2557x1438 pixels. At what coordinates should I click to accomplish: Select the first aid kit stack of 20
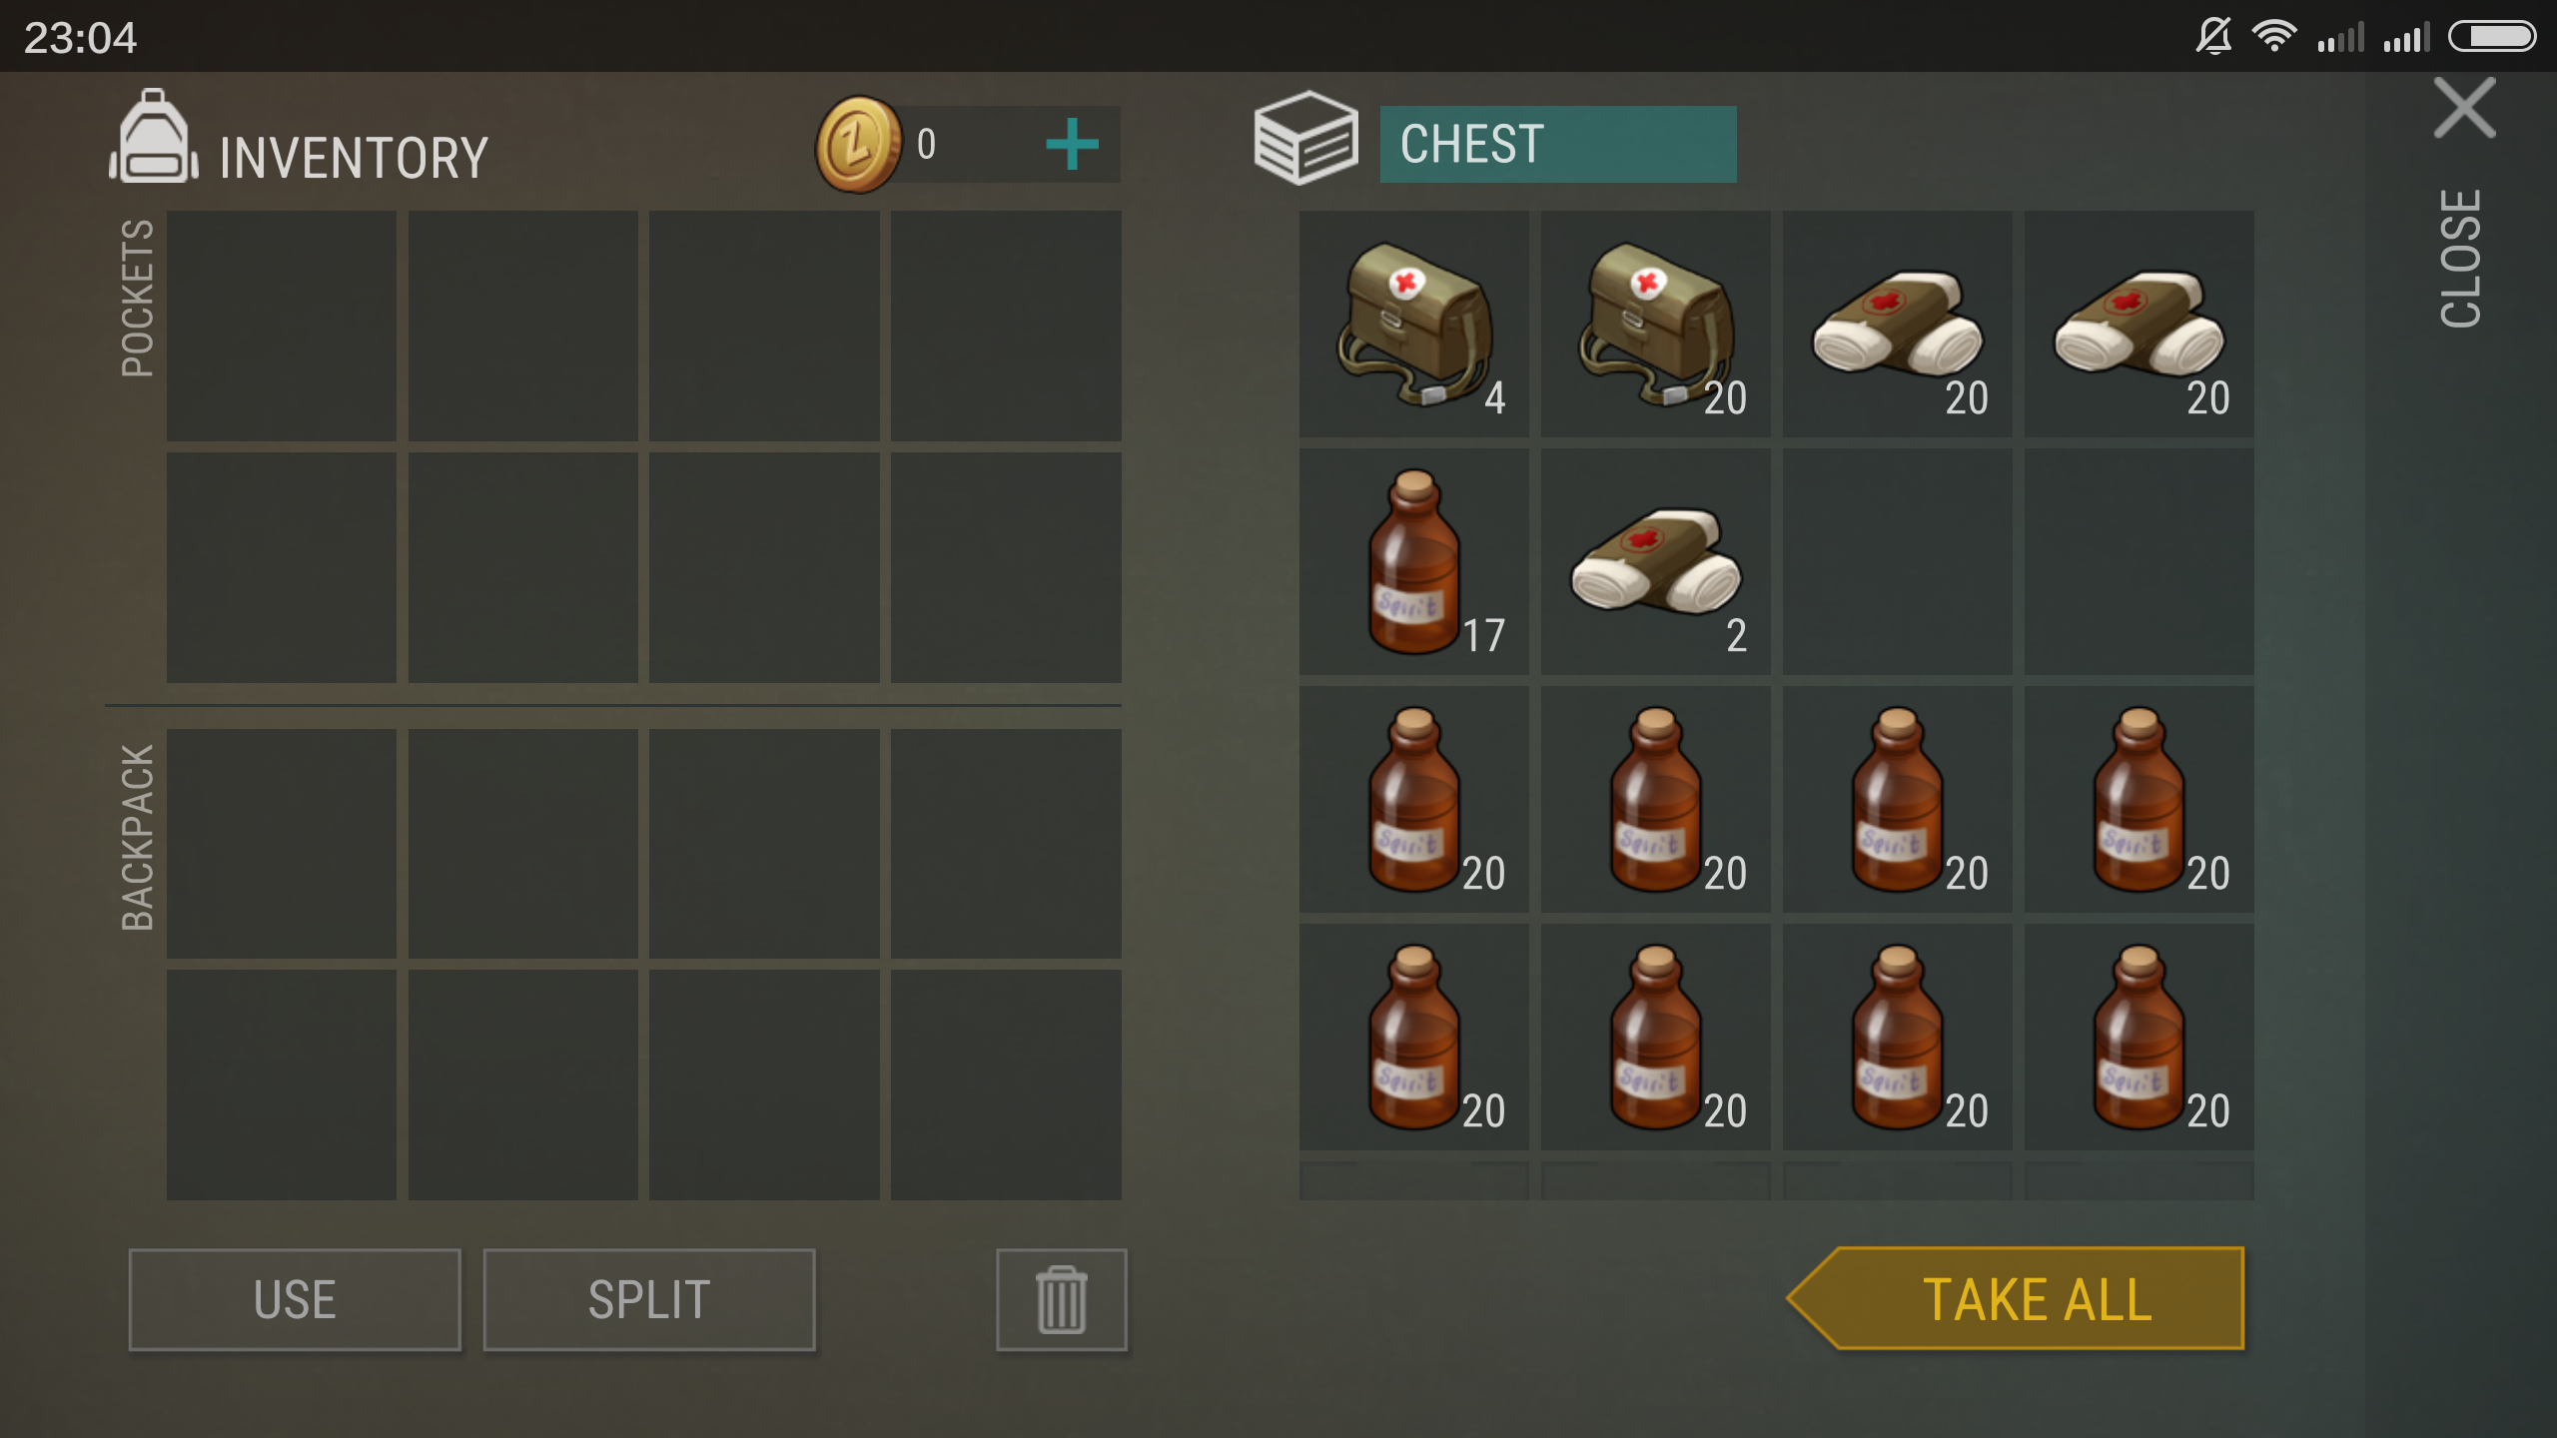1655,324
